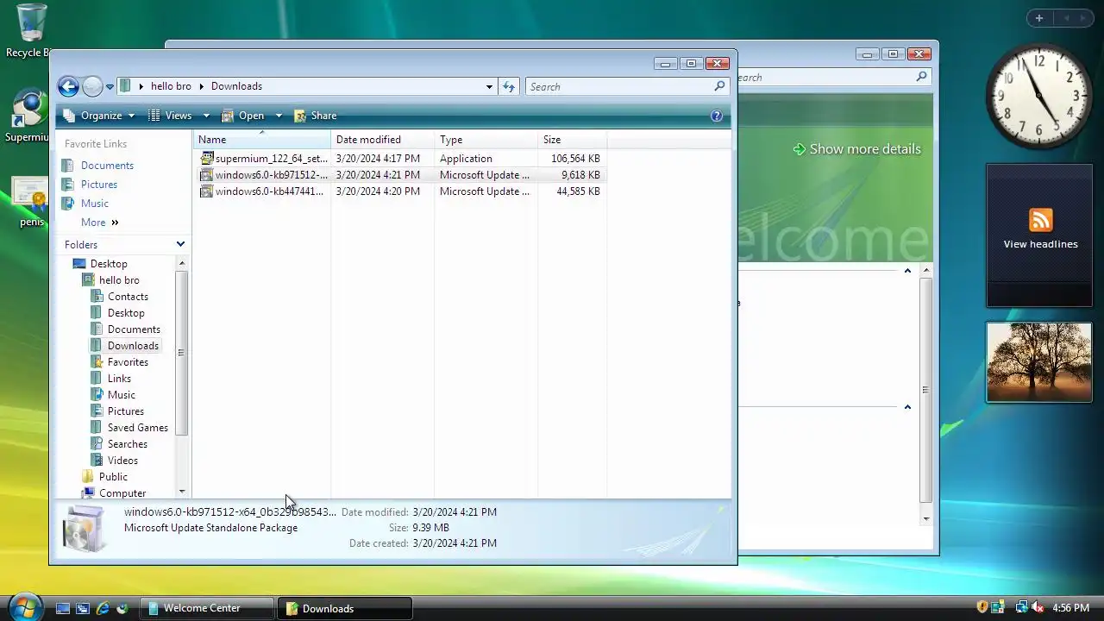
Task: Click the Refresh button next to the address bar
Action: (x=509, y=86)
